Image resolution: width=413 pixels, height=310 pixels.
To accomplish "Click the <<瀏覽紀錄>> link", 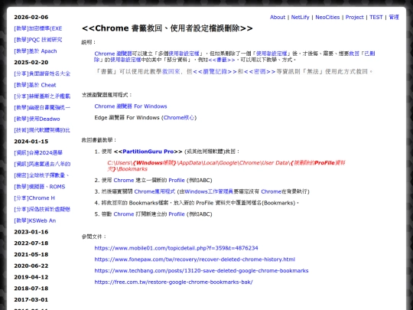I will pos(215,72).
